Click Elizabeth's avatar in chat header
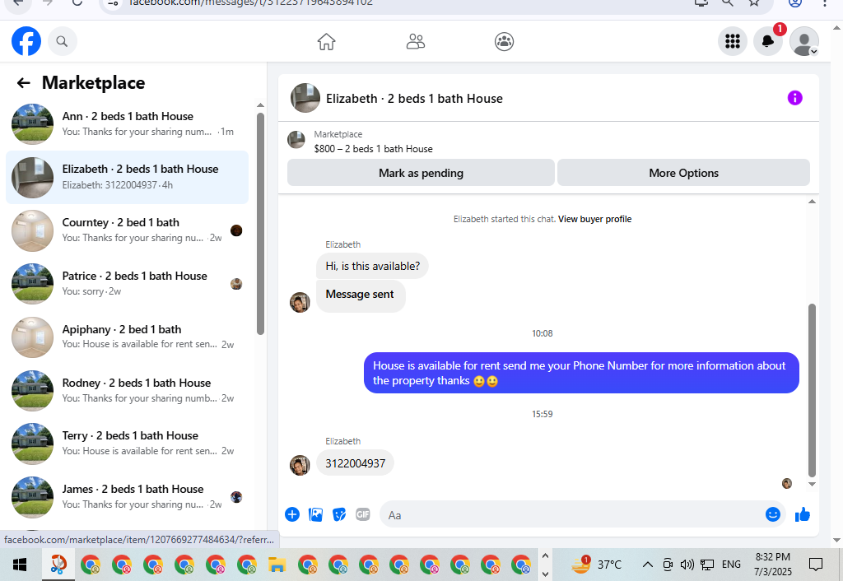This screenshot has height=581, width=843. click(x=305, y=98)
